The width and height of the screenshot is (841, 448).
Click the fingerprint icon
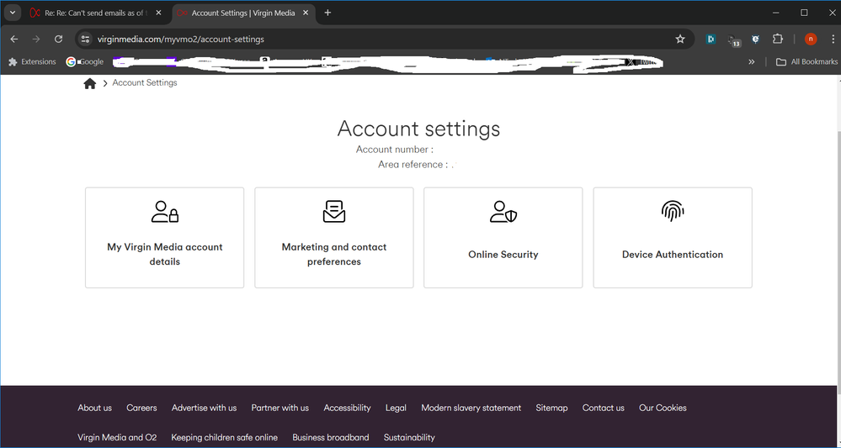[x=673, y=212]
